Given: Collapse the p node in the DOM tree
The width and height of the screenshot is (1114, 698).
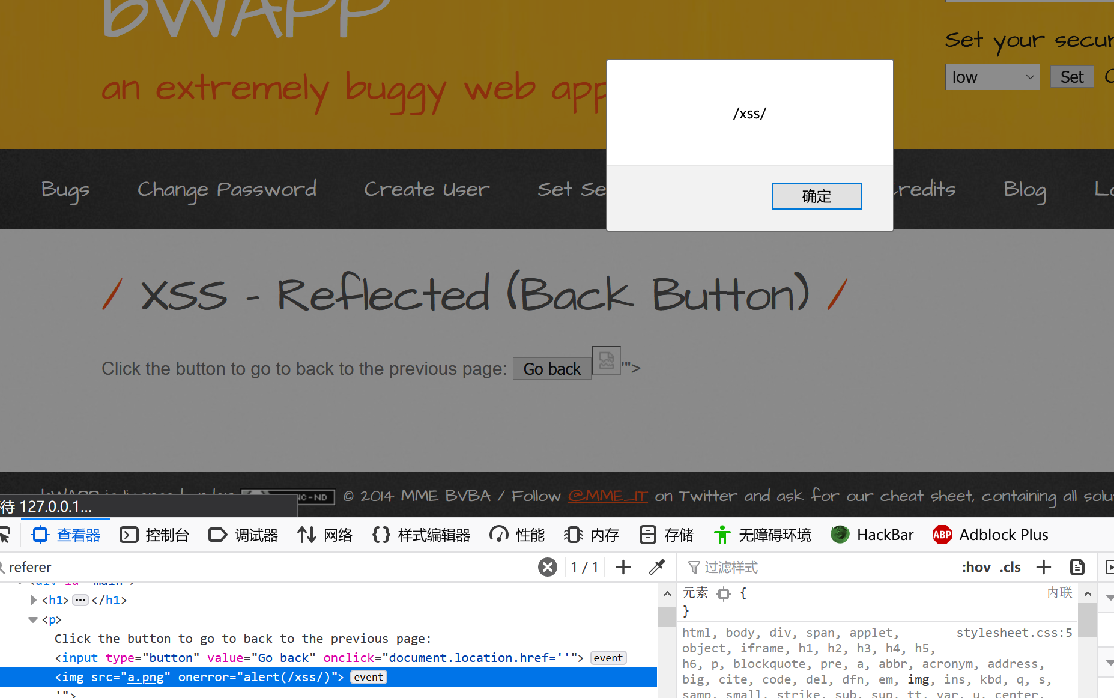Looking at the screenshot, I should [x=33, y=619].
